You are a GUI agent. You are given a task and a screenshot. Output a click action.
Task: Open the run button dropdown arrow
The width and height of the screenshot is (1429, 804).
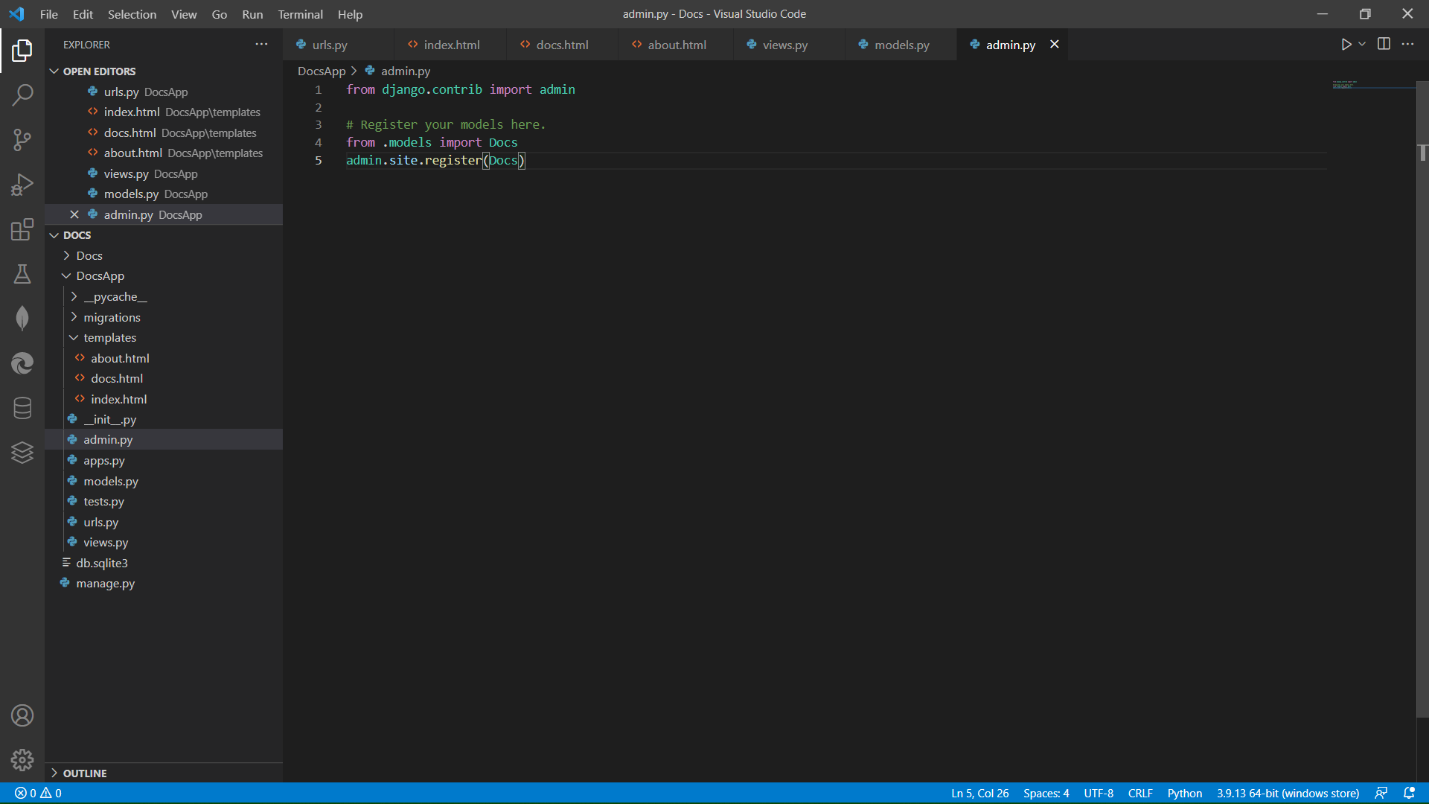click(x=1362, y=45)
